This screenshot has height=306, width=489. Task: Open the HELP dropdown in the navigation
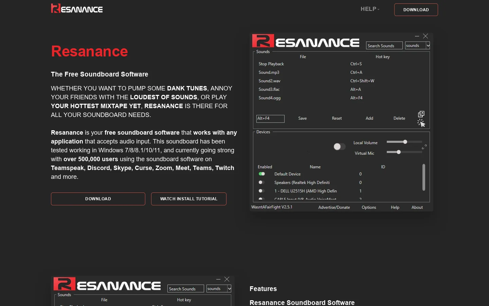370,9
